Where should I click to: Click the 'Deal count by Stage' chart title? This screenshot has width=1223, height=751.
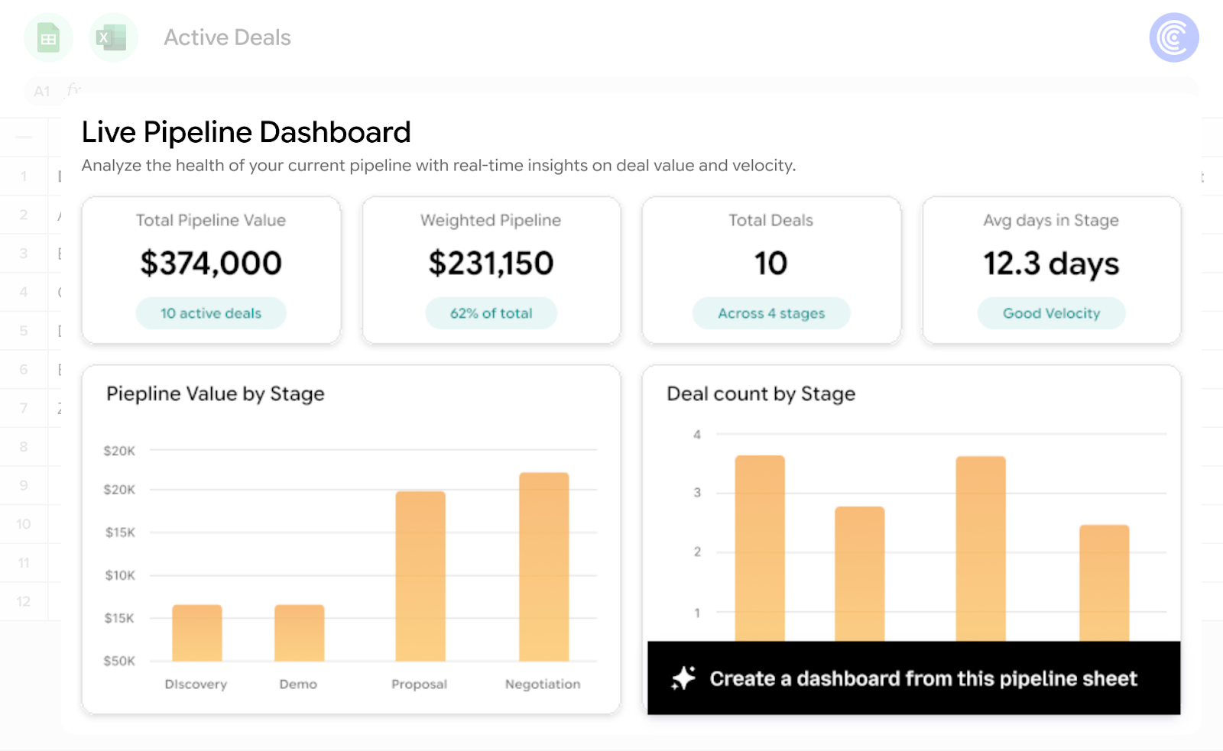(761, 393)
